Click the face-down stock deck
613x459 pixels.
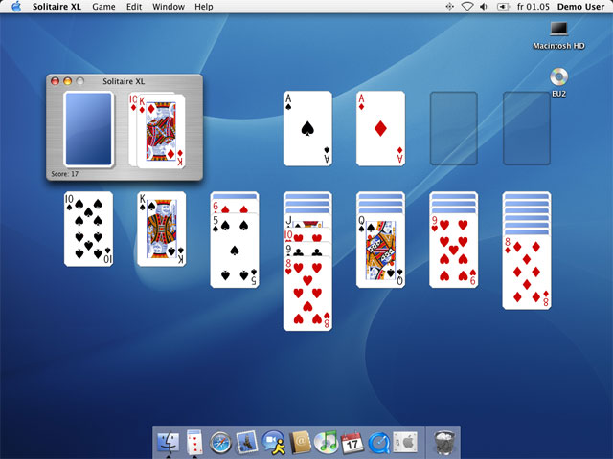pyautogui.click(x=89, y=129)
